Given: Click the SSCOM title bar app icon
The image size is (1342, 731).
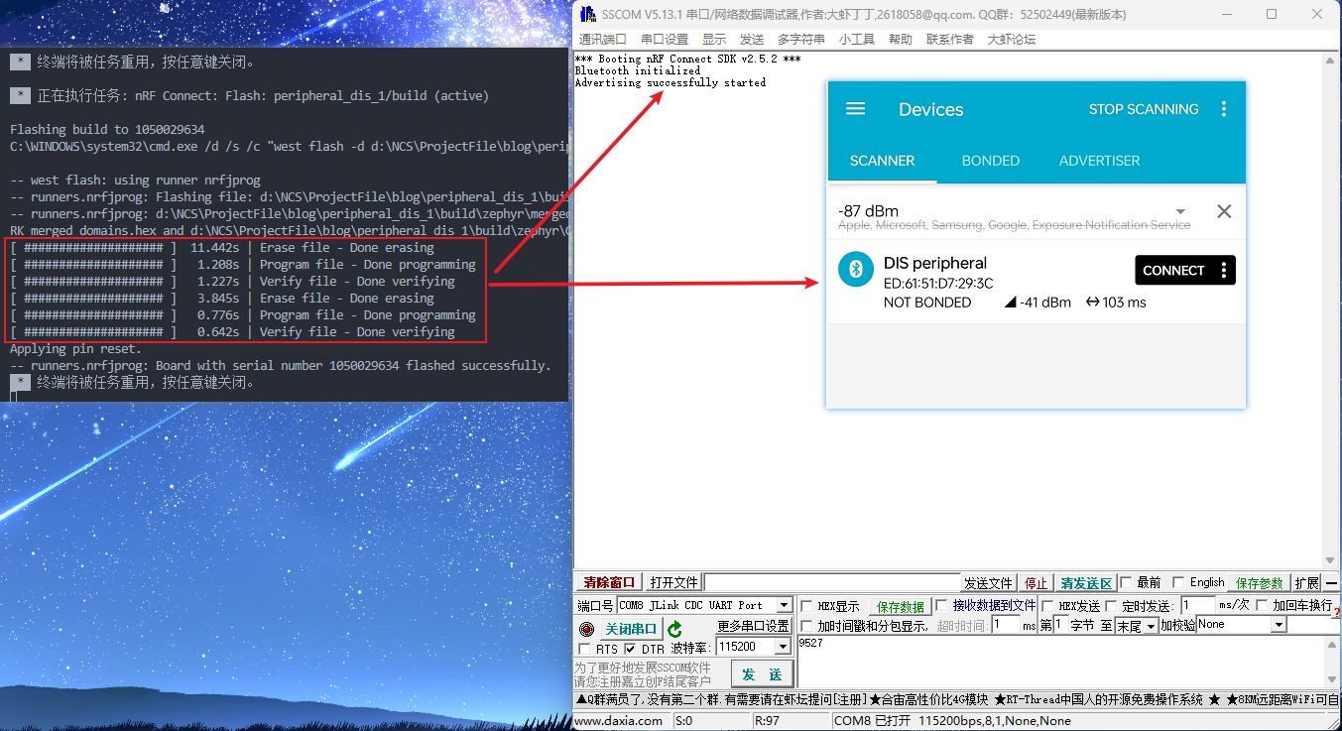Looking at the screenshot, I should tap(586, 14).
